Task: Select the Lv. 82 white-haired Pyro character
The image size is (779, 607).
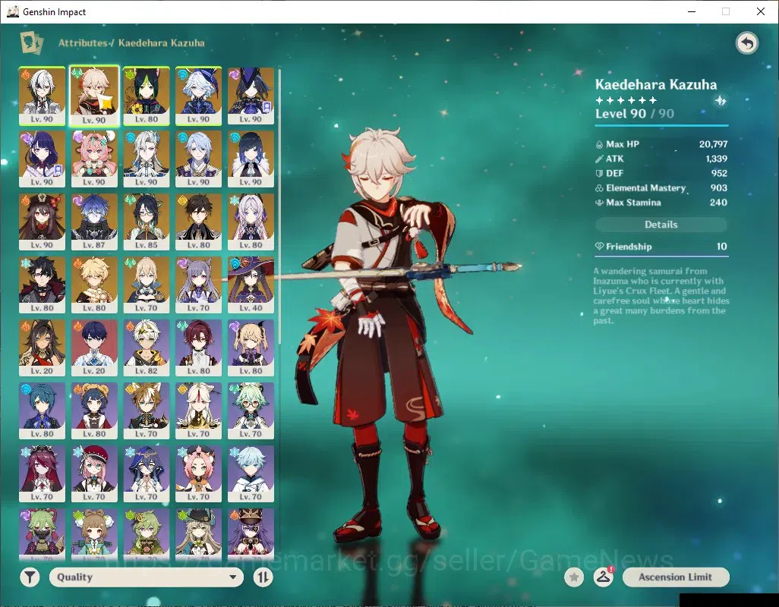Action: coord(147,348)
